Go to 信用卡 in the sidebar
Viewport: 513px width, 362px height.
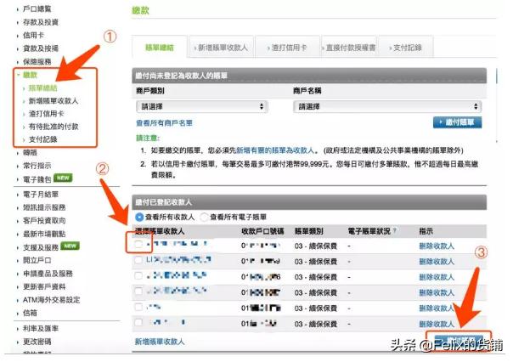(33, 36)
